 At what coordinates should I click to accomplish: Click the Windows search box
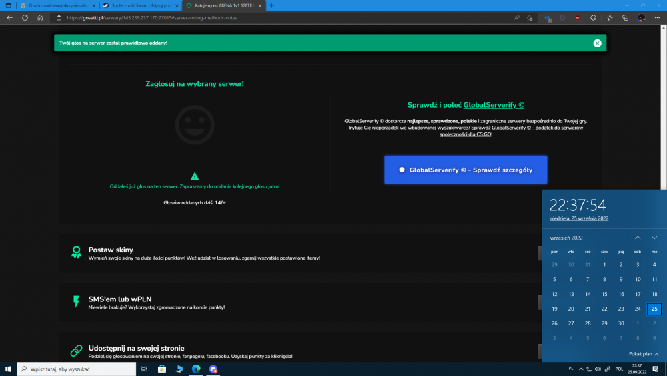point(77,369)
